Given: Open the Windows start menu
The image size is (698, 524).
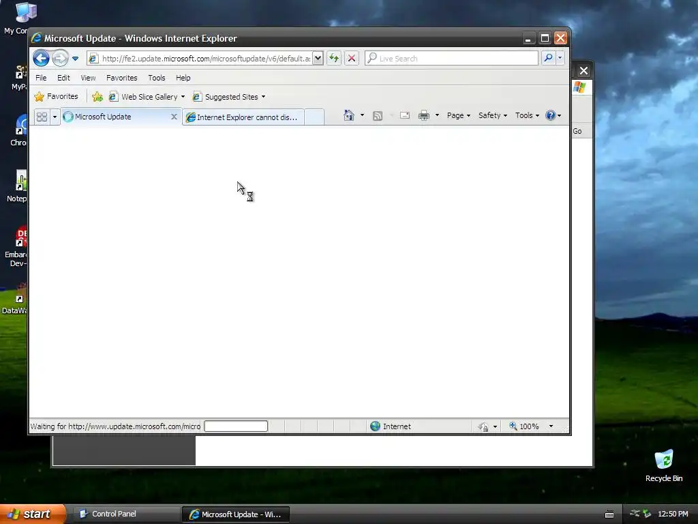Looking at the screenshot, I should [33, 514].
